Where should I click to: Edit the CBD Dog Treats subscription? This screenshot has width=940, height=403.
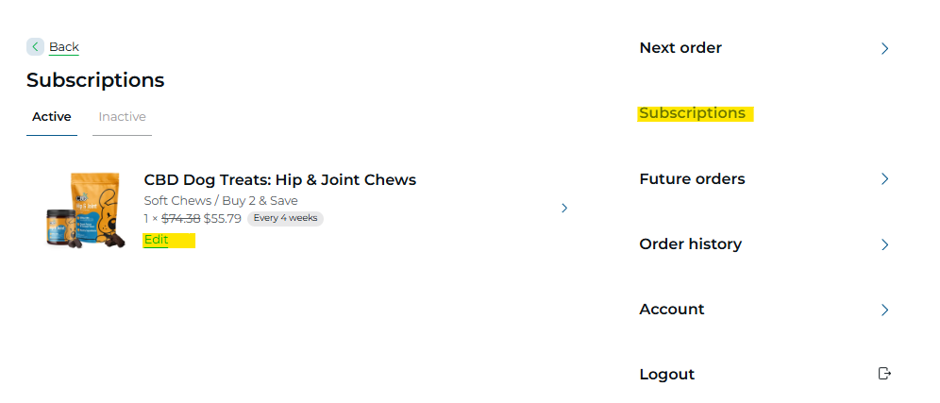click(x=156, y=240)
